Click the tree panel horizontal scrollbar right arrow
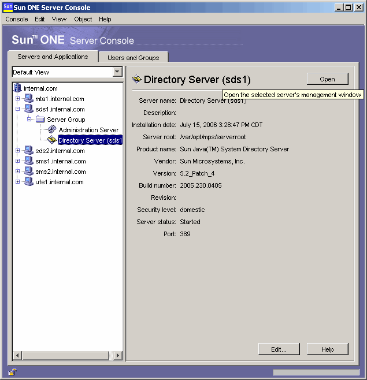The height and width of the screenshot is (380, 367). click(x=118, y=355)
